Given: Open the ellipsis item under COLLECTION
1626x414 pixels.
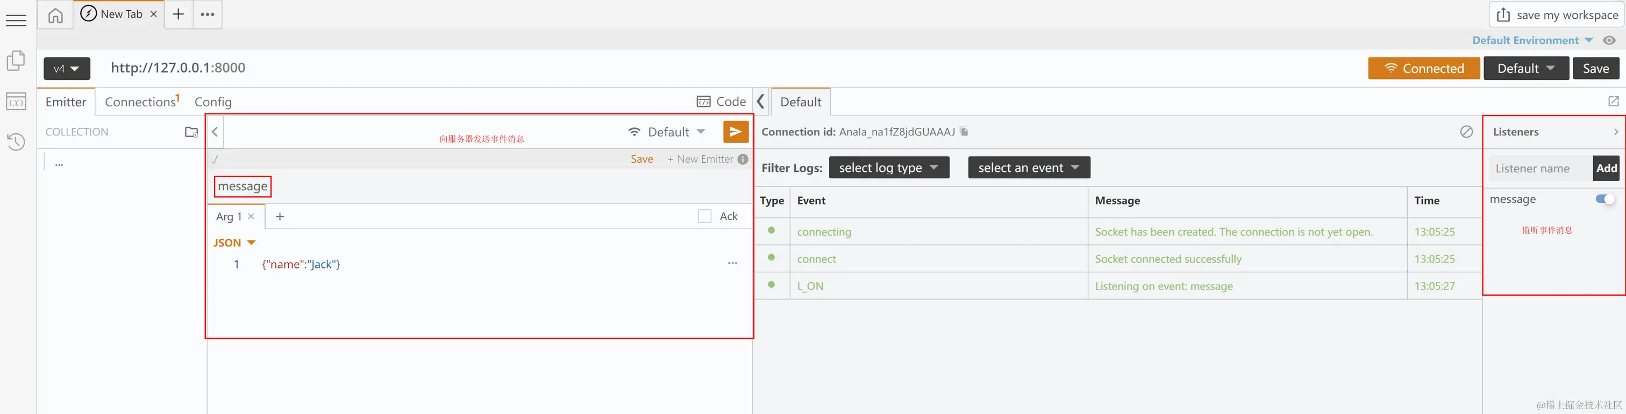Looking at the screenshot, I should coord(59,163).
